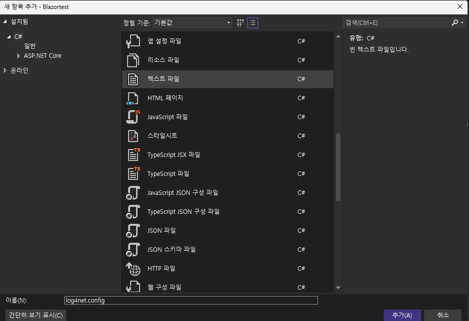
Task: Select the 설치됨 category label
Action: point(19,21)
